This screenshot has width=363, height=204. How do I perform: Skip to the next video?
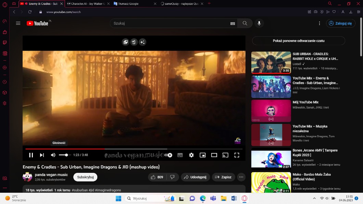click(x=42, y=155)
